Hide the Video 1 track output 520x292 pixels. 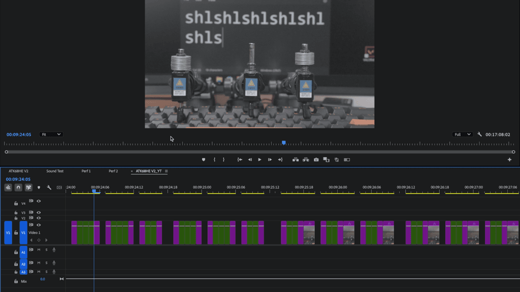(x=39, y=225)
